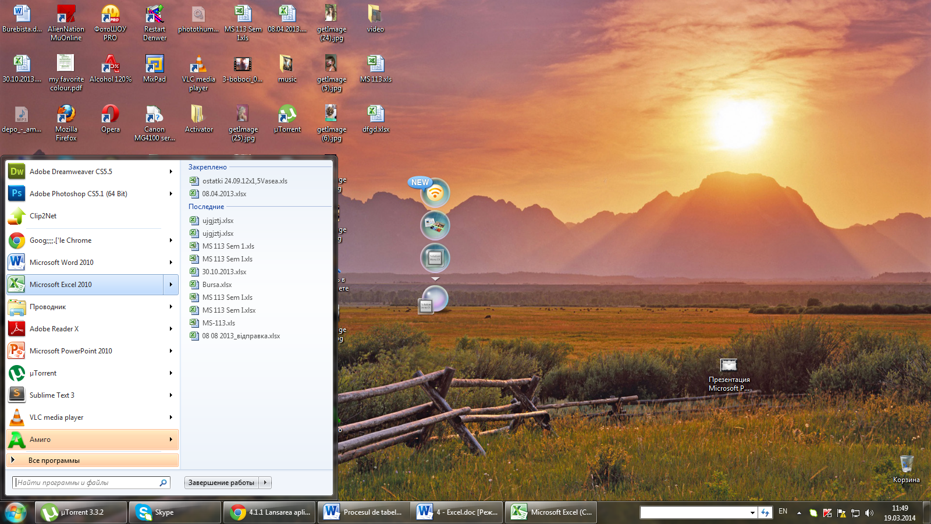Screen dimensions: 931x524
Task: Click the Найти программы и файлы search box
Action: (91, 483)
